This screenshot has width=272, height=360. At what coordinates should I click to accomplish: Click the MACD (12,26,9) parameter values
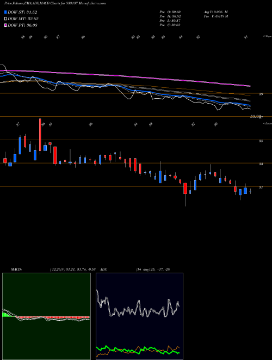pyautogui.click(x=74, y=269)
